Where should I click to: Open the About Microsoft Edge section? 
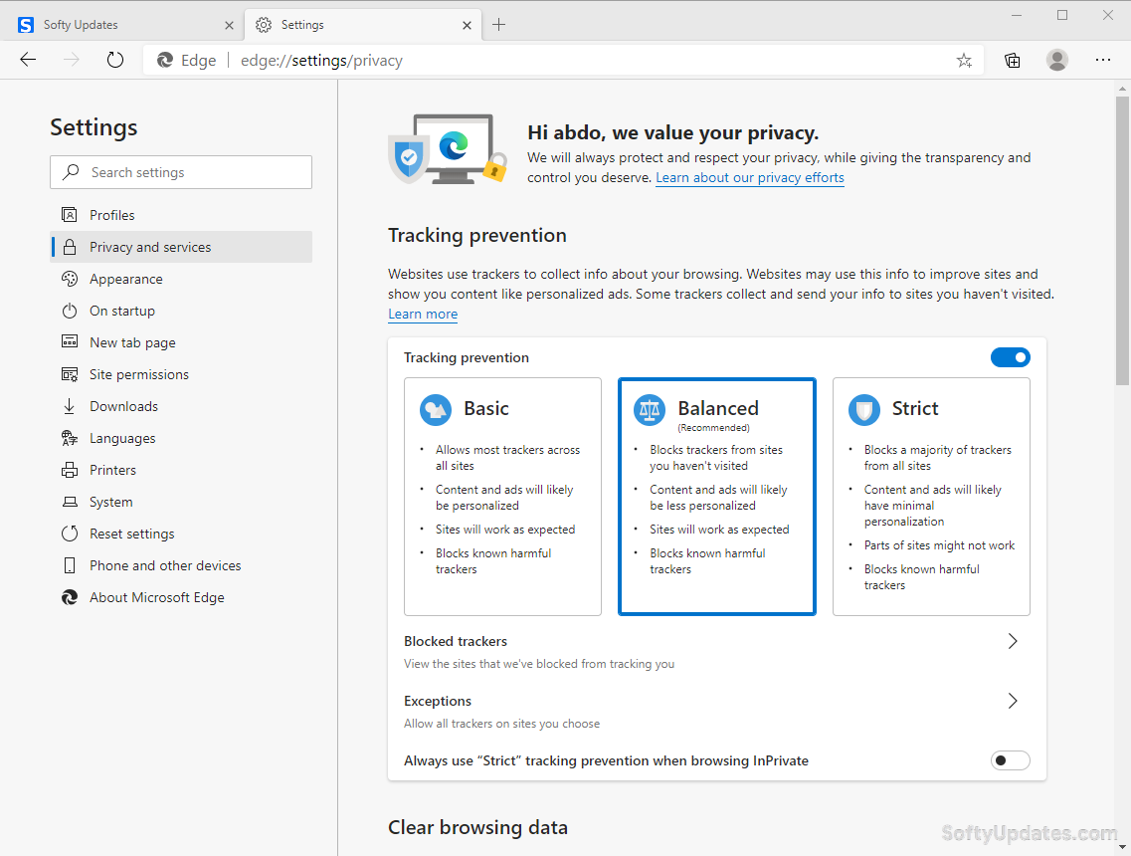[x=181, y=597]
